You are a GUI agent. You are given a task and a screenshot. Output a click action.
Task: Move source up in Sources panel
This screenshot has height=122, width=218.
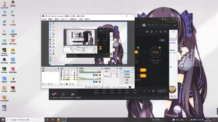pos(70,84)
